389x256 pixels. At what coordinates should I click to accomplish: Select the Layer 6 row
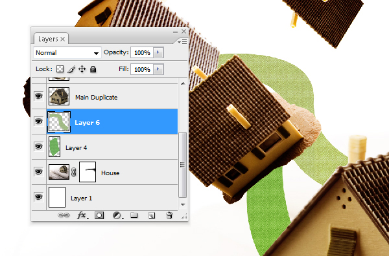coord(112,122)
